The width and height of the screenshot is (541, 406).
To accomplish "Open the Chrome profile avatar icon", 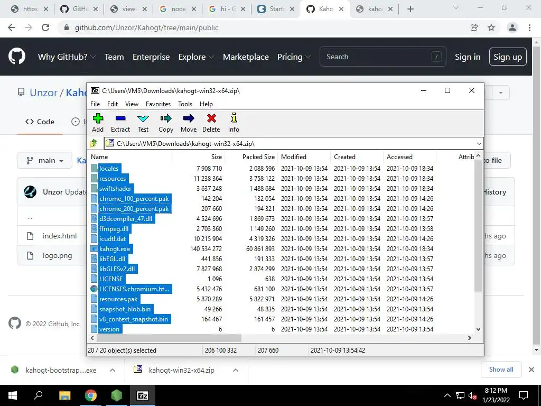I will tap(512, 27).
